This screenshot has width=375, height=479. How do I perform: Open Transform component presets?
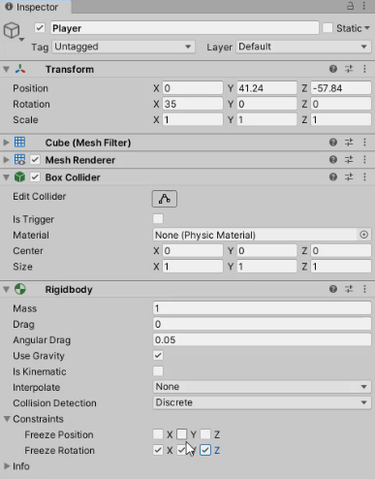[349, 69]
